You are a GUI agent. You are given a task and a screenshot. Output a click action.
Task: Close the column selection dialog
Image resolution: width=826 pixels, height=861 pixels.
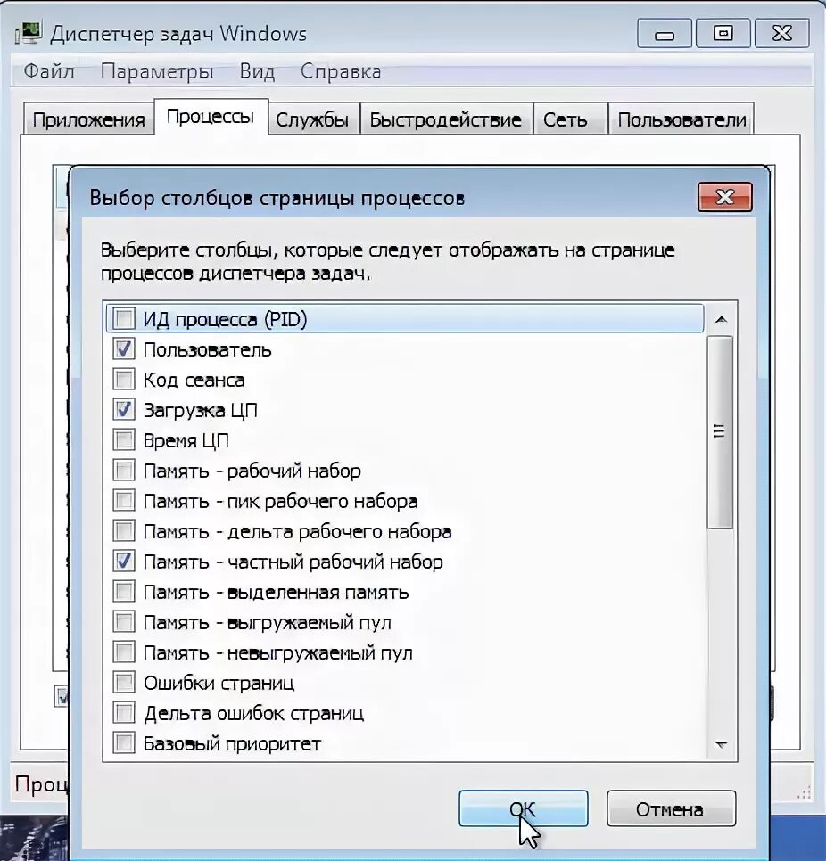[x=725, y=197]
